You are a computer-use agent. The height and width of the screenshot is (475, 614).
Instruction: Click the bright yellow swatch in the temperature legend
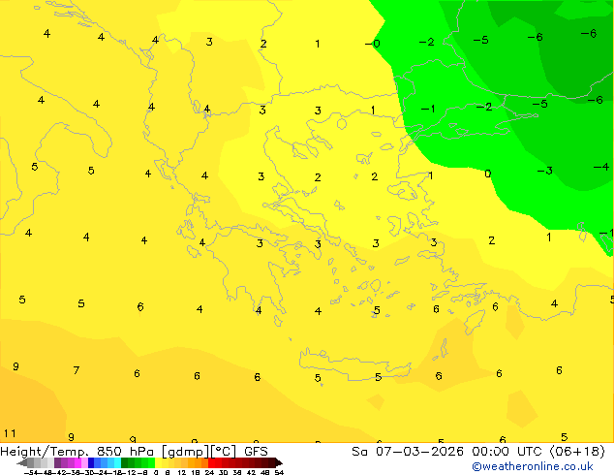point(158,462)
